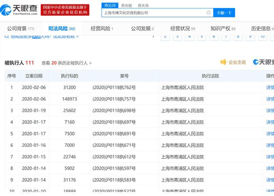Screen dimensions: 274x196
Task: Go to pagination page 7
Action: [x=226, y=37]
